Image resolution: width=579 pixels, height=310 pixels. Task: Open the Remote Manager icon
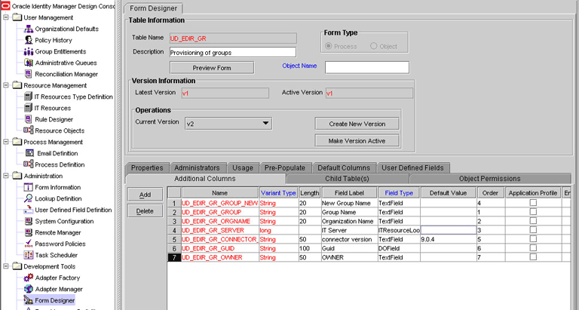29,232
